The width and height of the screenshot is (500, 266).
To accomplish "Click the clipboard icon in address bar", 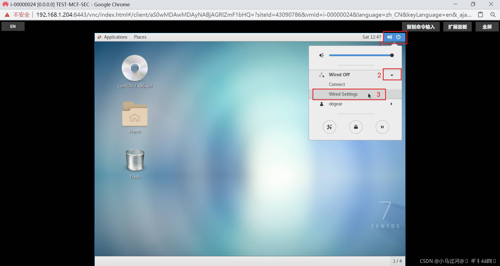I will pos(480,15).
